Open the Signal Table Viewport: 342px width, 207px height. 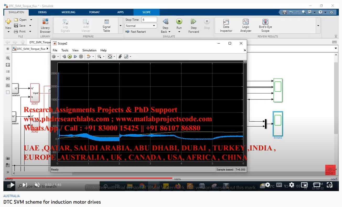106,26
